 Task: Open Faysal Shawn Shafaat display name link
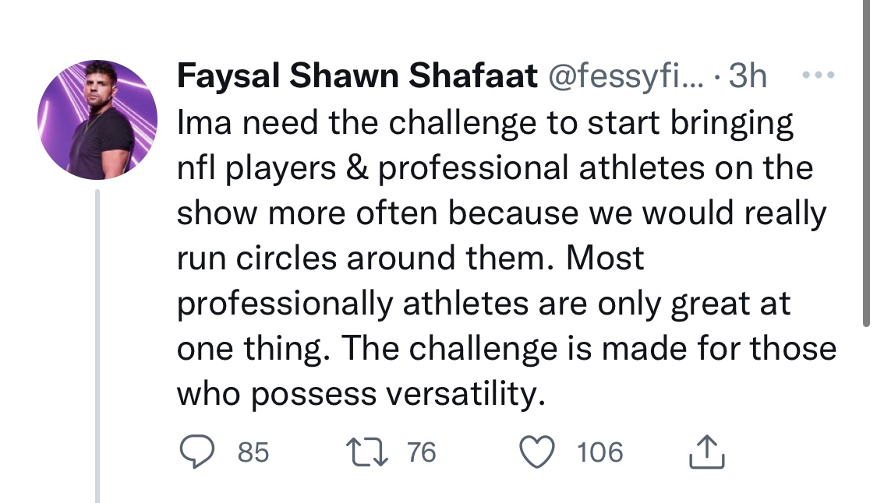pyautogui.click(x=357, y=76)
